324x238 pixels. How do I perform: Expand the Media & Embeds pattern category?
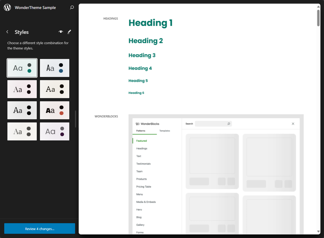click(146, 202)
